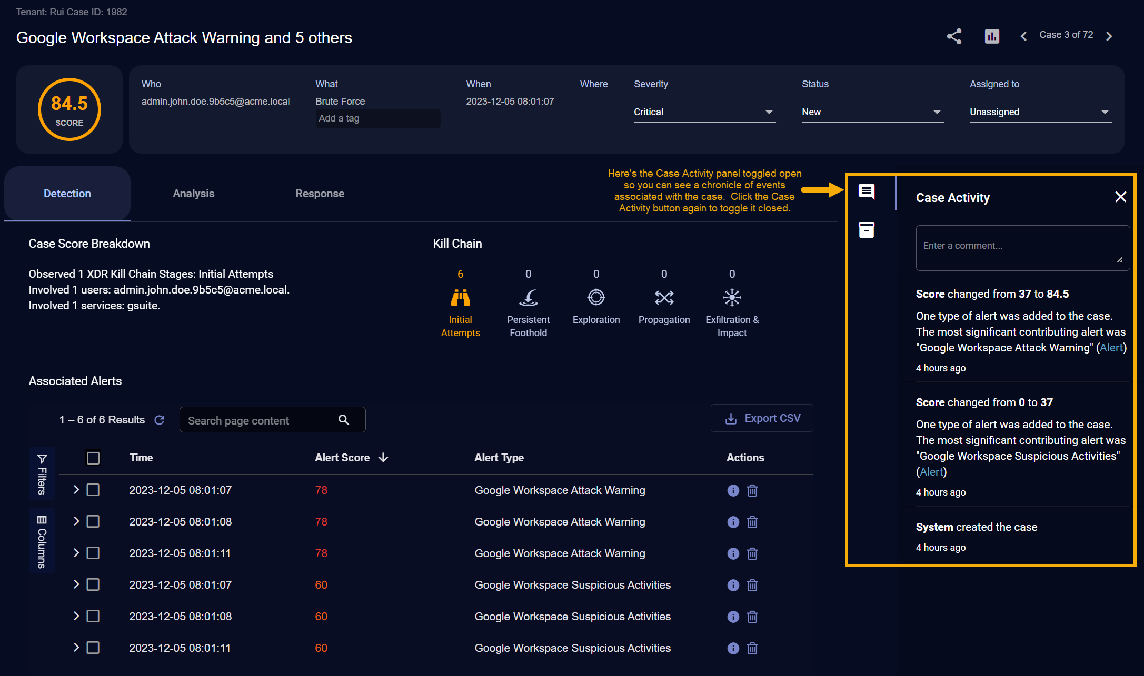The height and width of the screenshot is (676, 1144).
Task: Open the Assigned to dropdown
Action: [x=1040, y=112]
